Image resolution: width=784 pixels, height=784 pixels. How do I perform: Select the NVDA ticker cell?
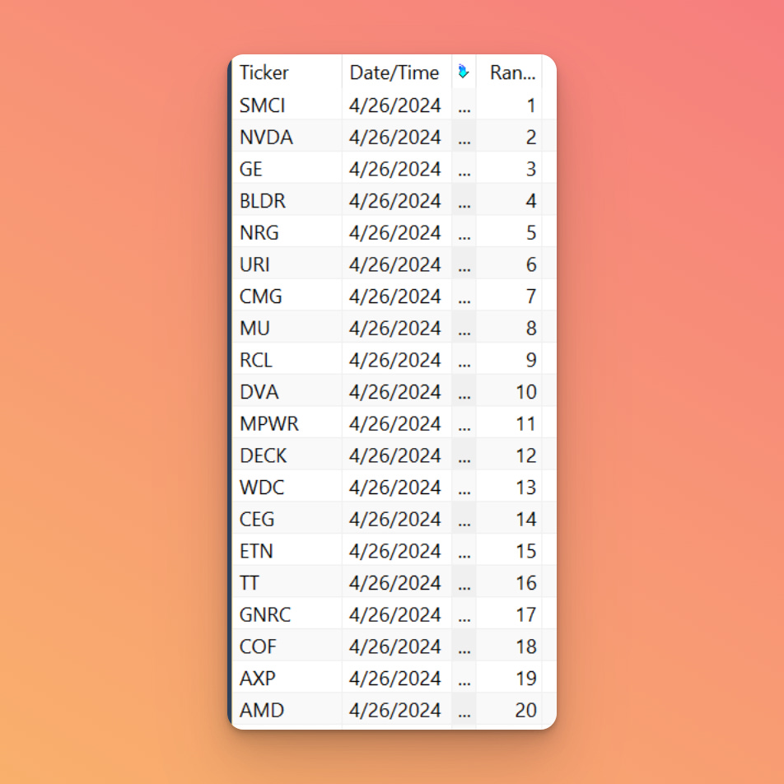coord(287,137)
